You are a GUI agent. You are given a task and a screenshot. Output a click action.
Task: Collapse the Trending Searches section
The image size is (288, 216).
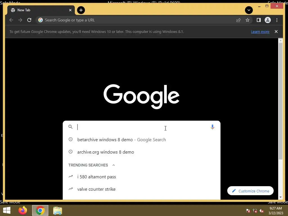(x=114, y=165)
